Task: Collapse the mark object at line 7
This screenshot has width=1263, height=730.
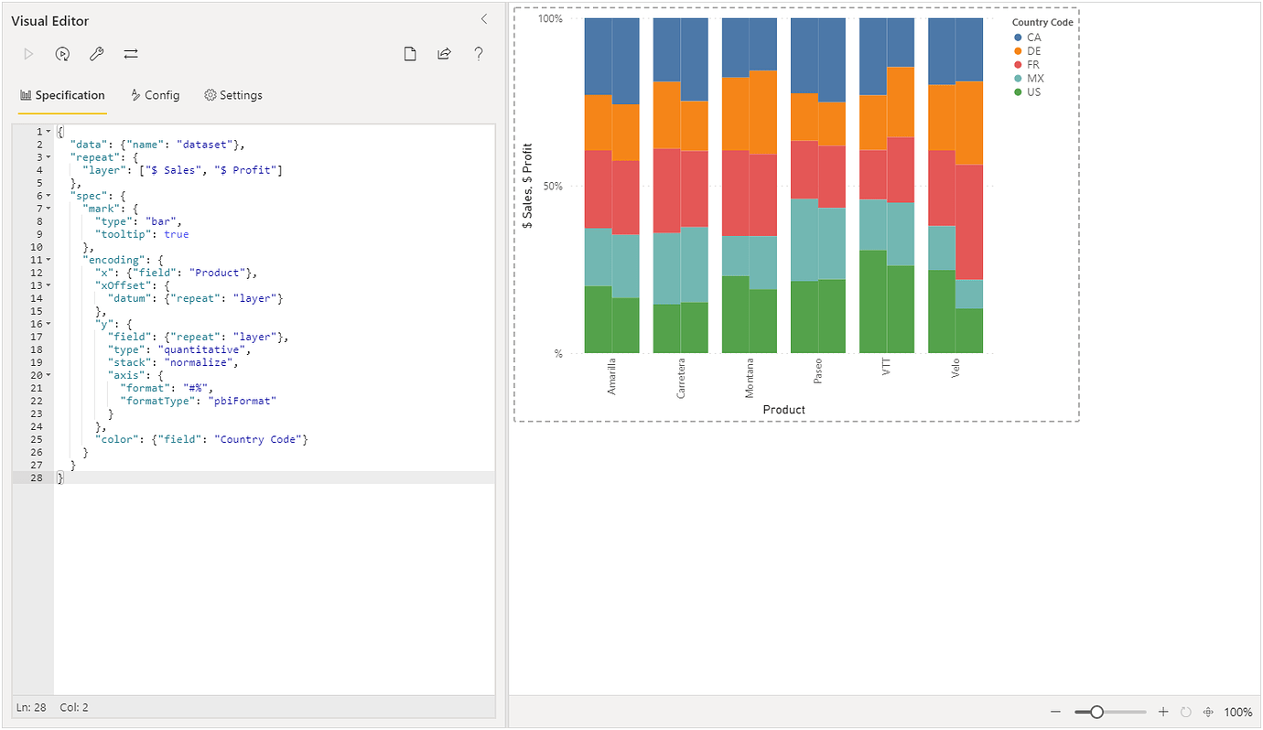Action: pos(47,208)
